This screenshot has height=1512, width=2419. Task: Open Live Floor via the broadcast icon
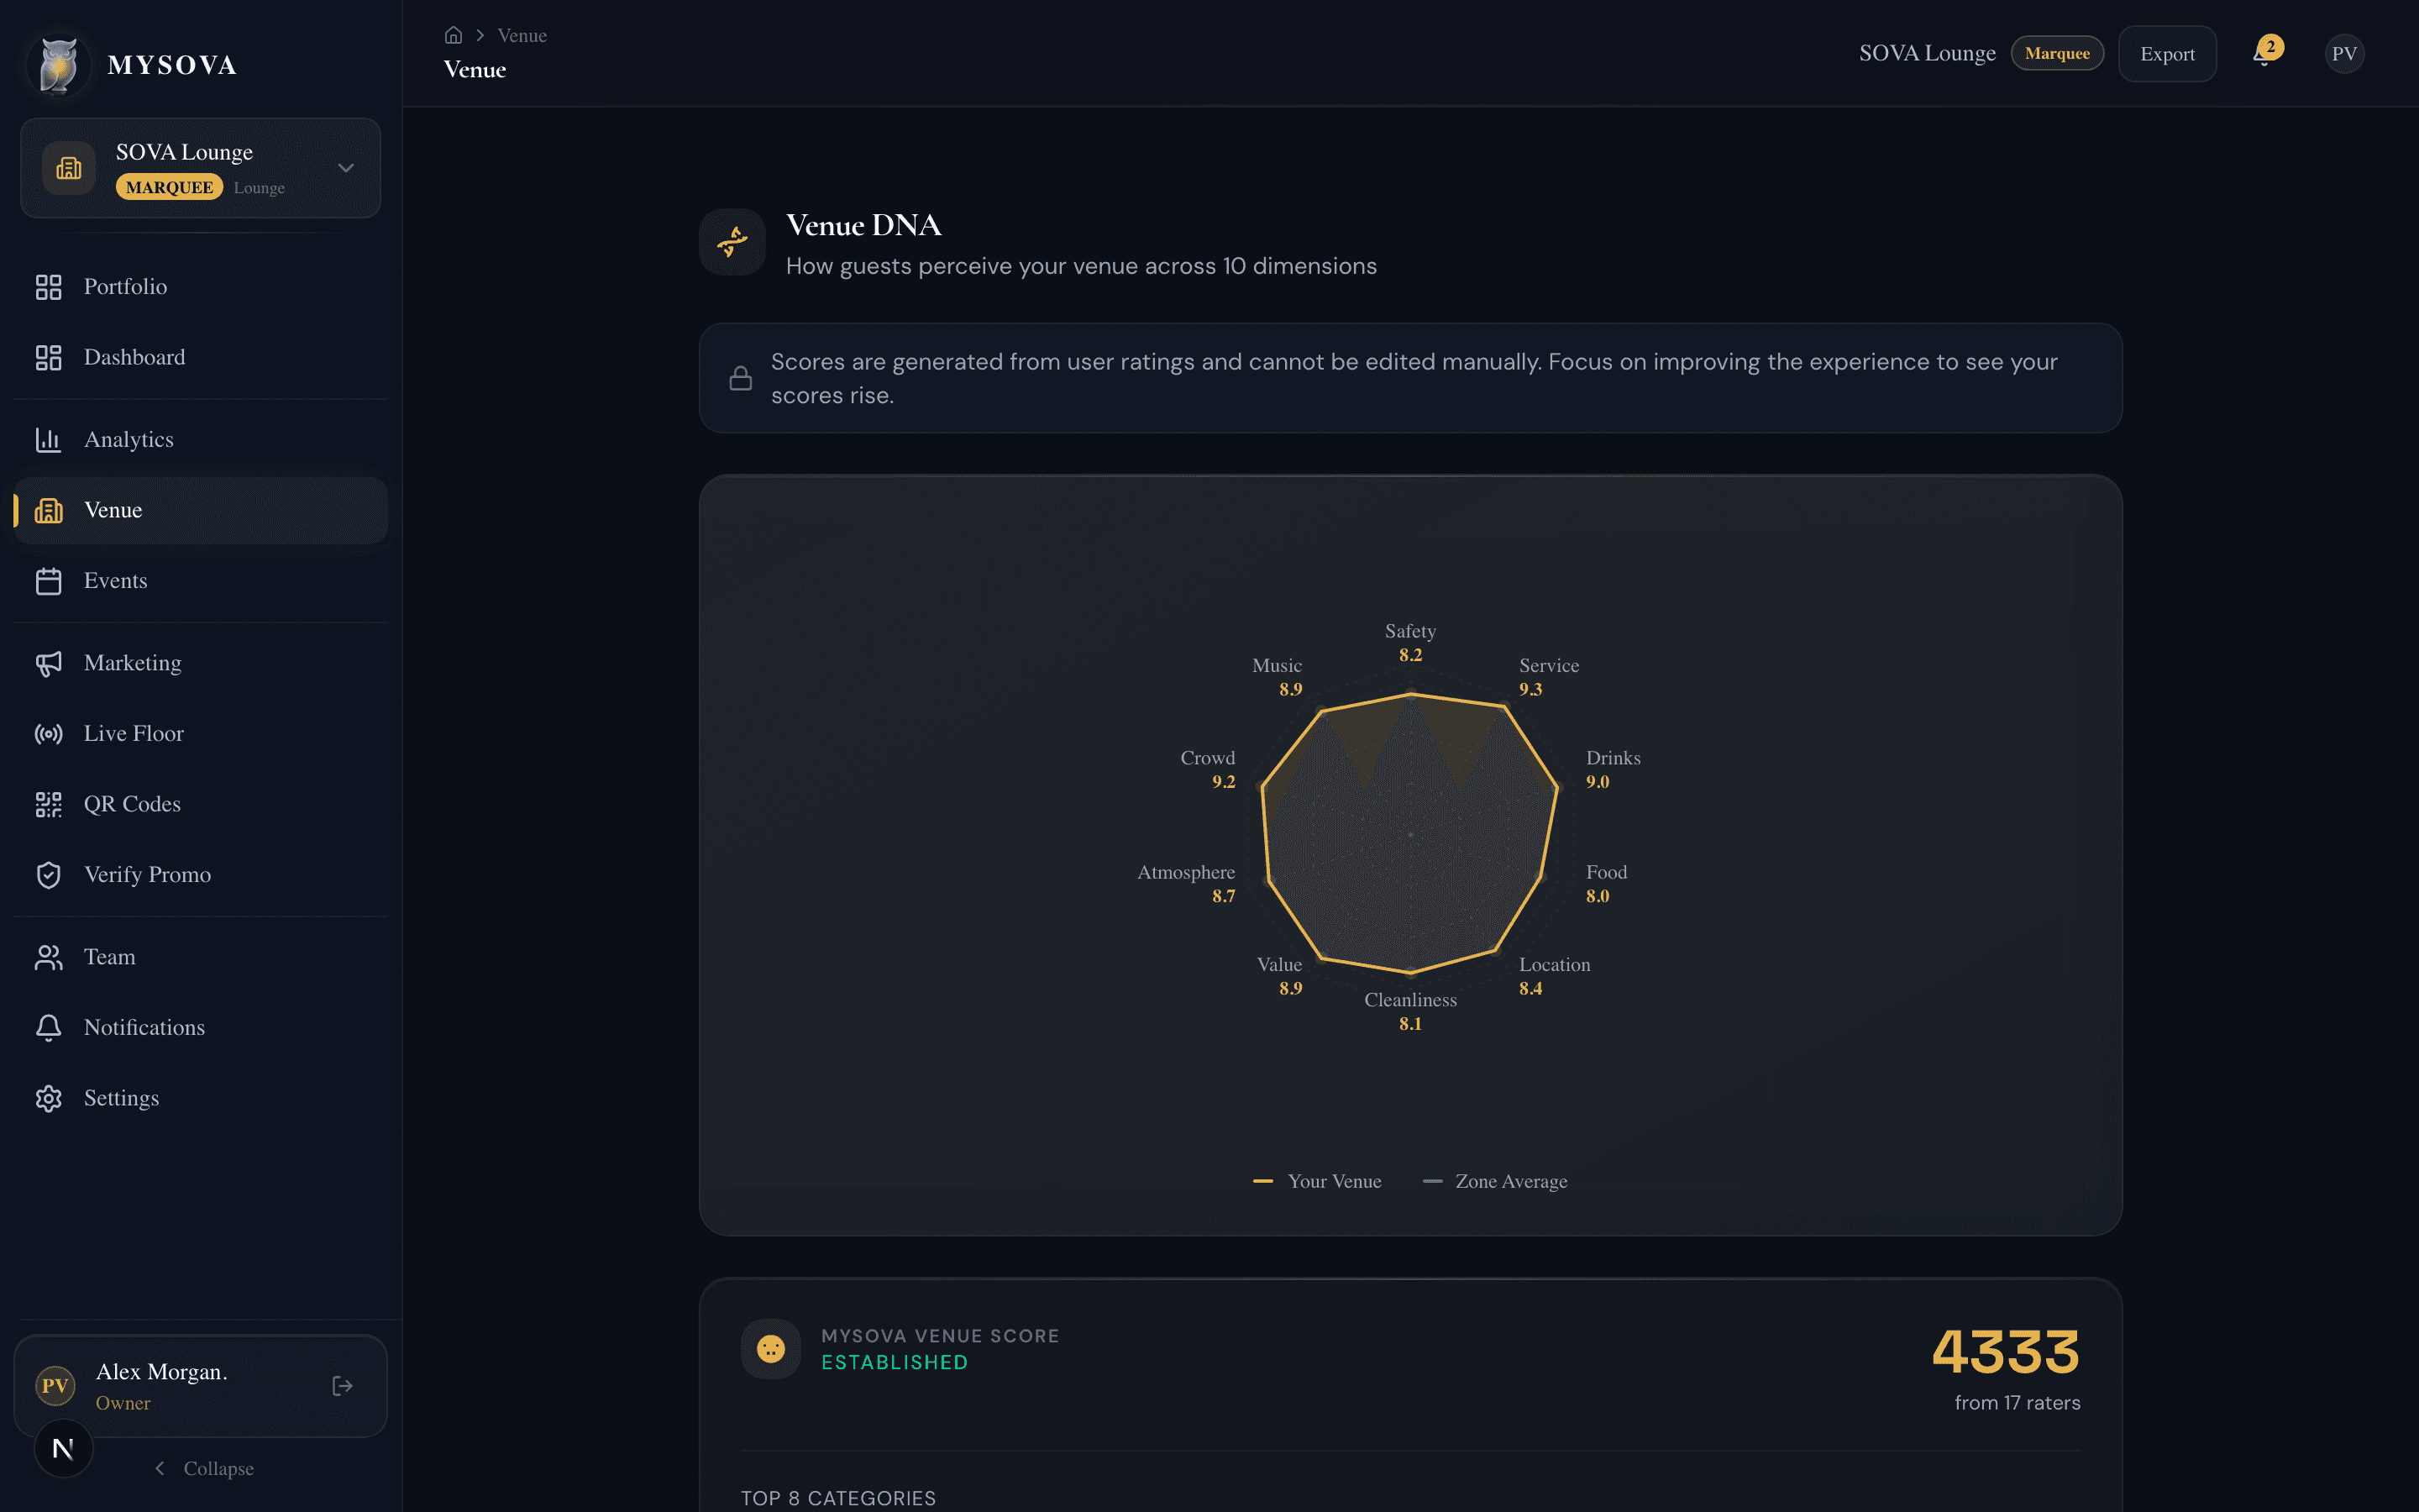point(49,733)
